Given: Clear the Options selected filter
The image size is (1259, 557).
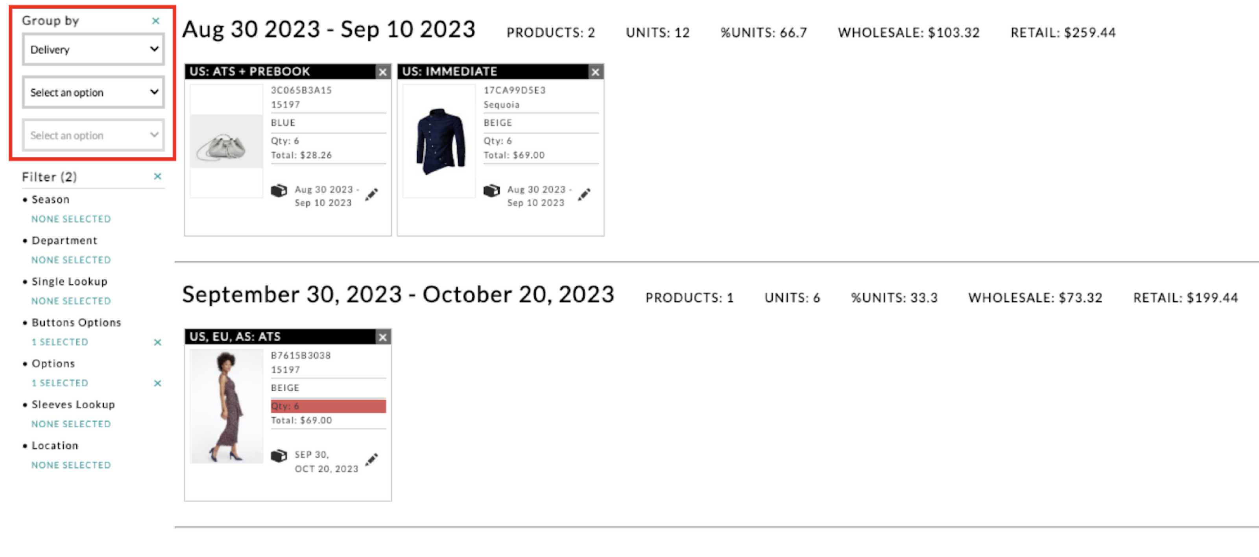Looking at the screenshot, I should pyautogui.click(x=157, y=383).
